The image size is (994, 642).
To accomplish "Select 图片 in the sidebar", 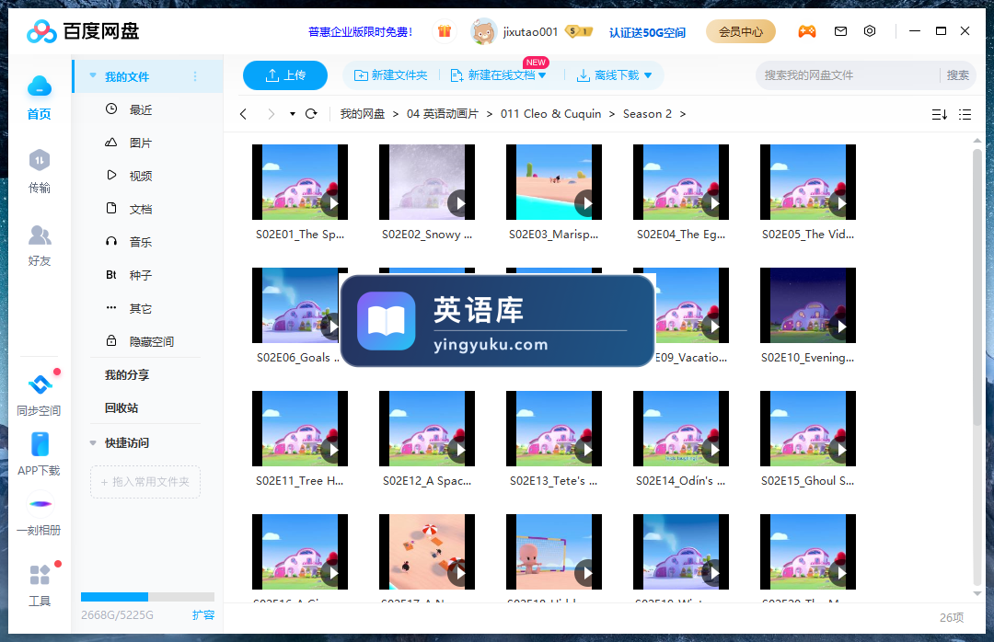I will 140,143.
